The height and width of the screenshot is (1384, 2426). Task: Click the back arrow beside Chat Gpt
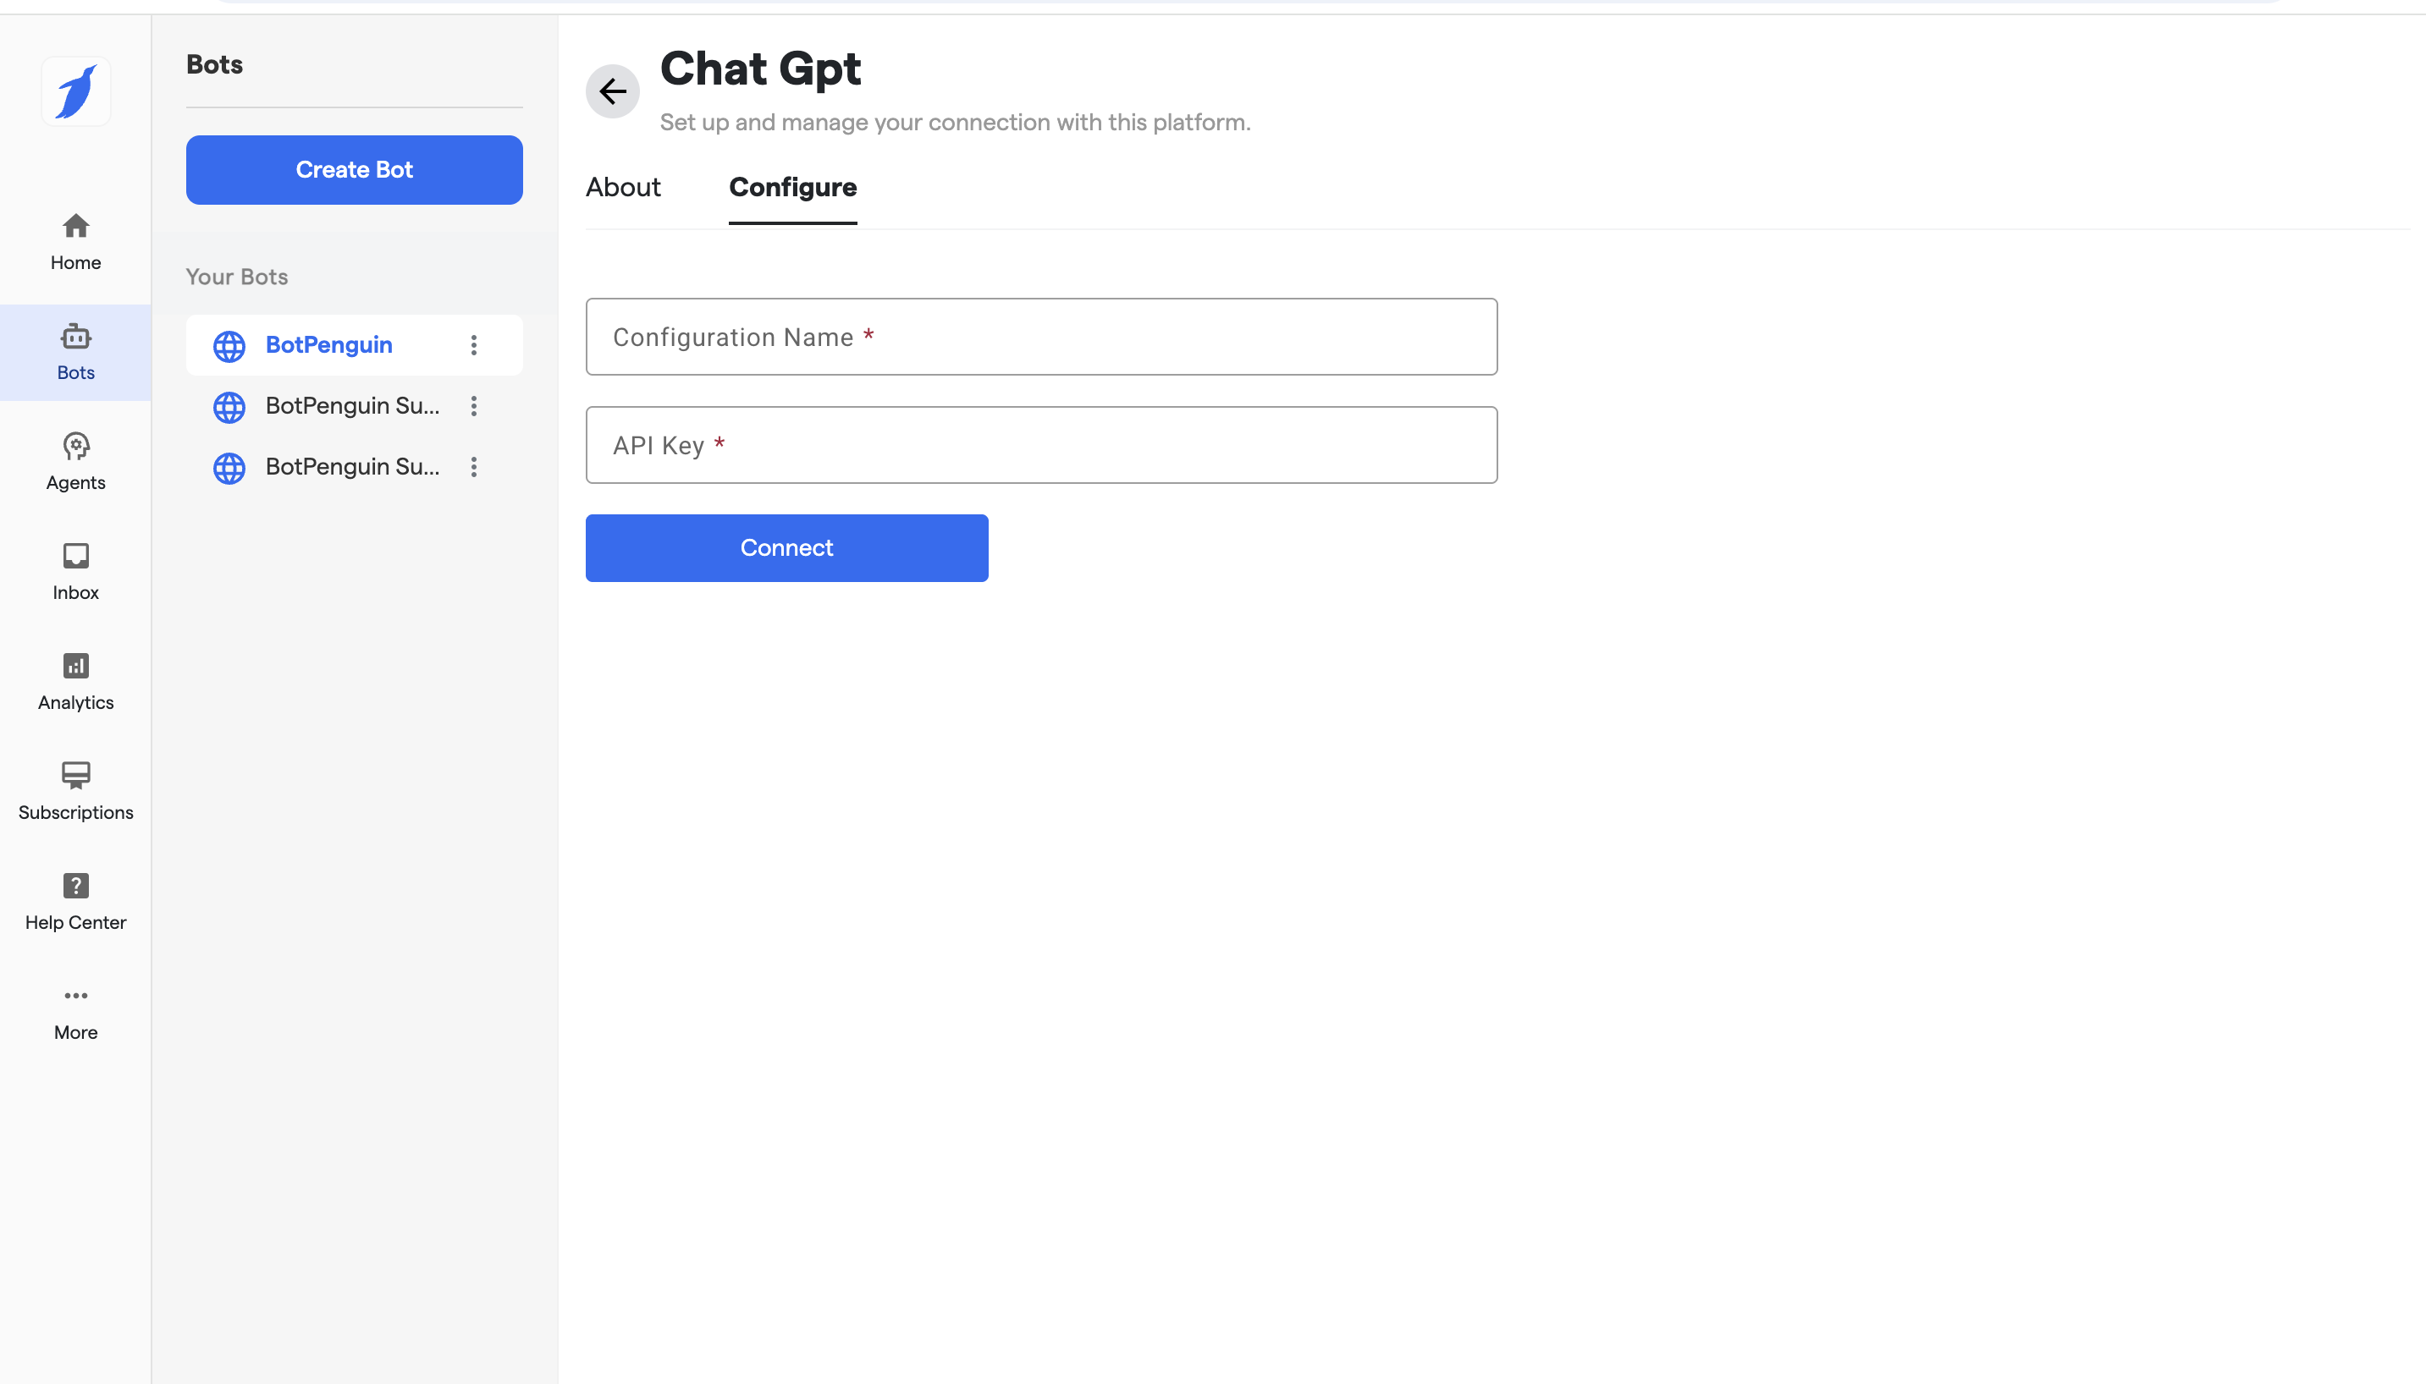tap(613, 91)
